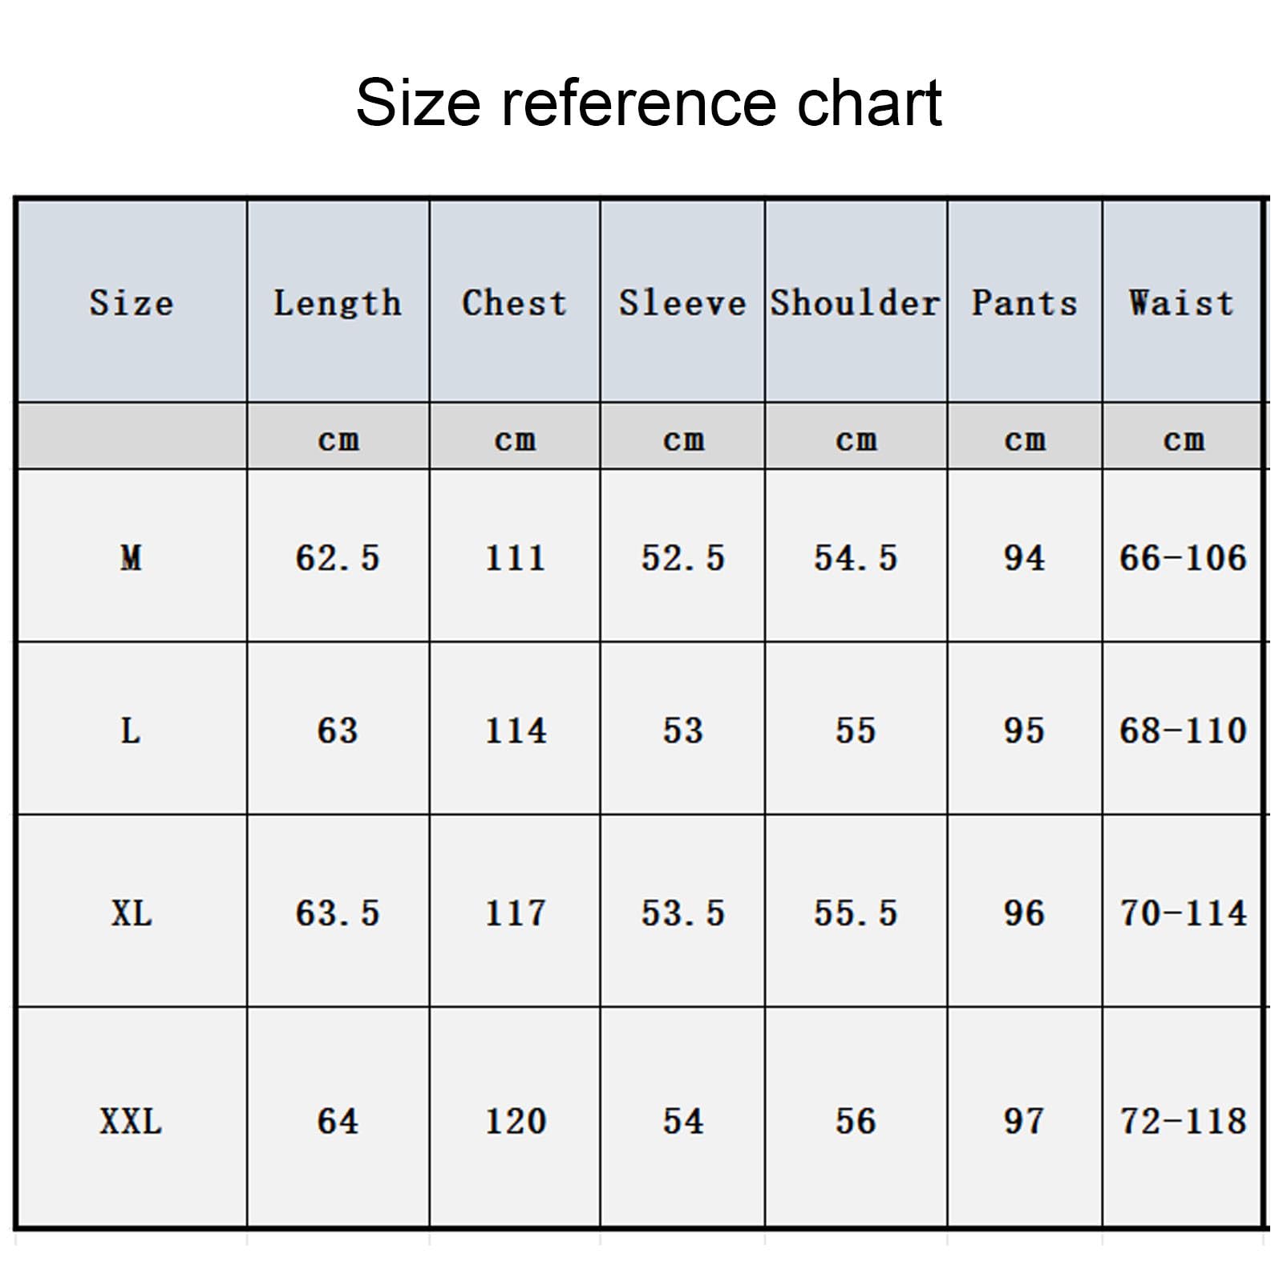This screenshot has width=1283, height=1283.
Task: Click the Waist header cell
Action: click(1182, 302)
